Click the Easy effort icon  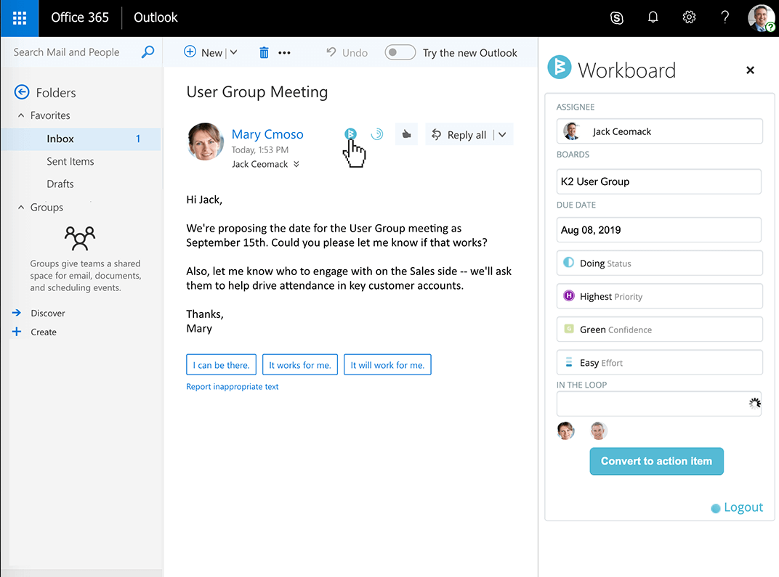click(x=569, y=362)
